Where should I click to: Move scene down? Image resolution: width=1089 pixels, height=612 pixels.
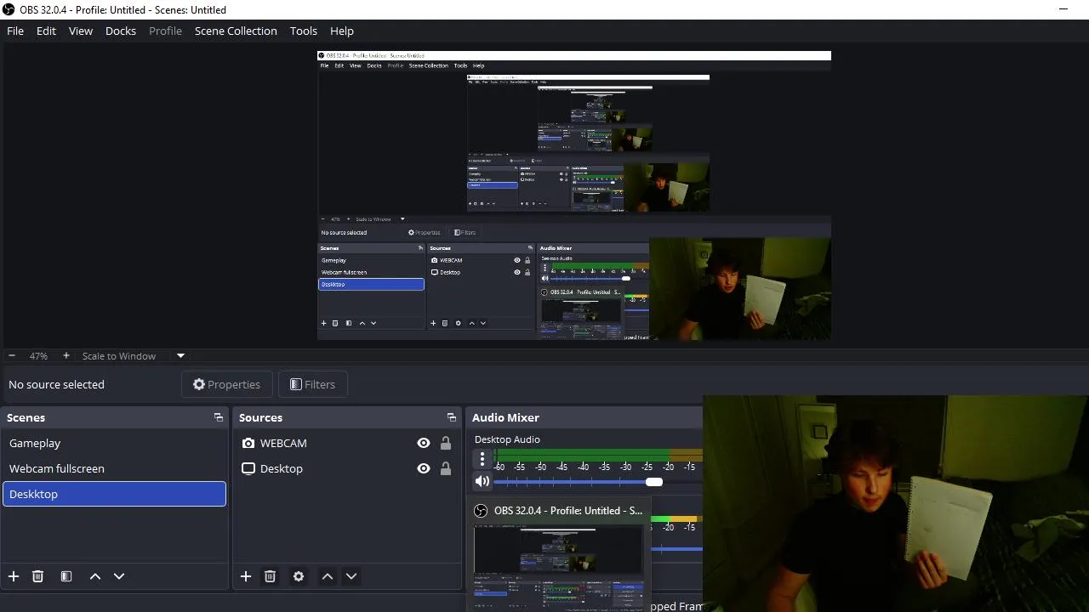[119, 576]
